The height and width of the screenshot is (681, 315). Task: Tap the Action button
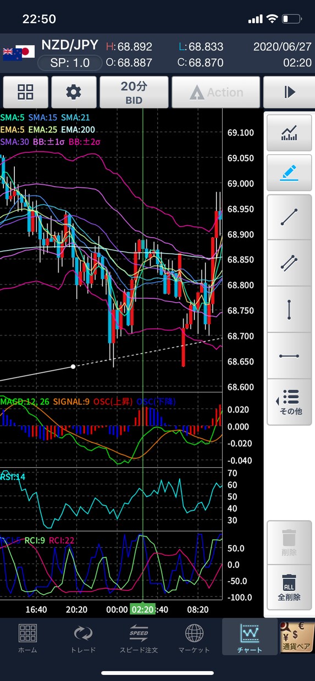(215, 92)
